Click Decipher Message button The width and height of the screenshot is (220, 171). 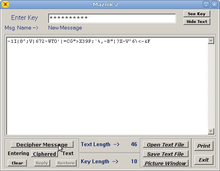[42, 145]
